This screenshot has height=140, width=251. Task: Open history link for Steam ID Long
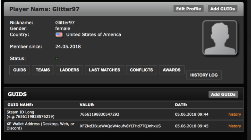pos(235,114)
